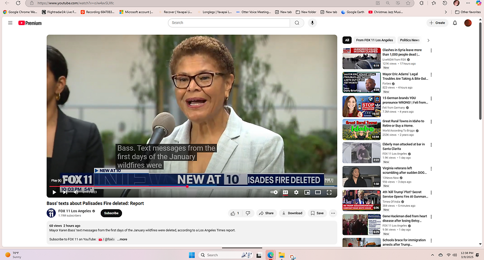
Task: Expand description with ...more
Action: tap(122, 239)
